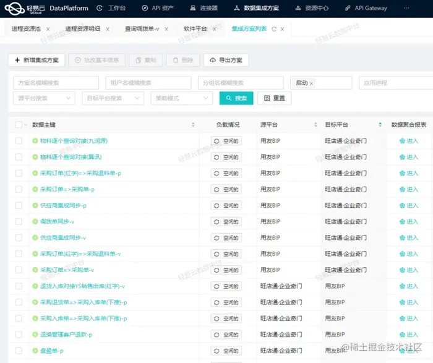Sort by the 数据主键 column

click(193, 125)
